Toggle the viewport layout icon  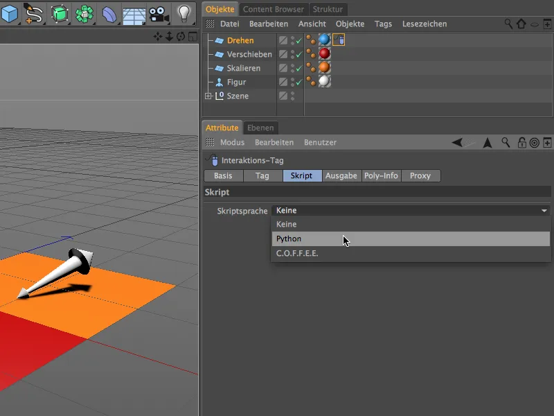pos(193,37)
